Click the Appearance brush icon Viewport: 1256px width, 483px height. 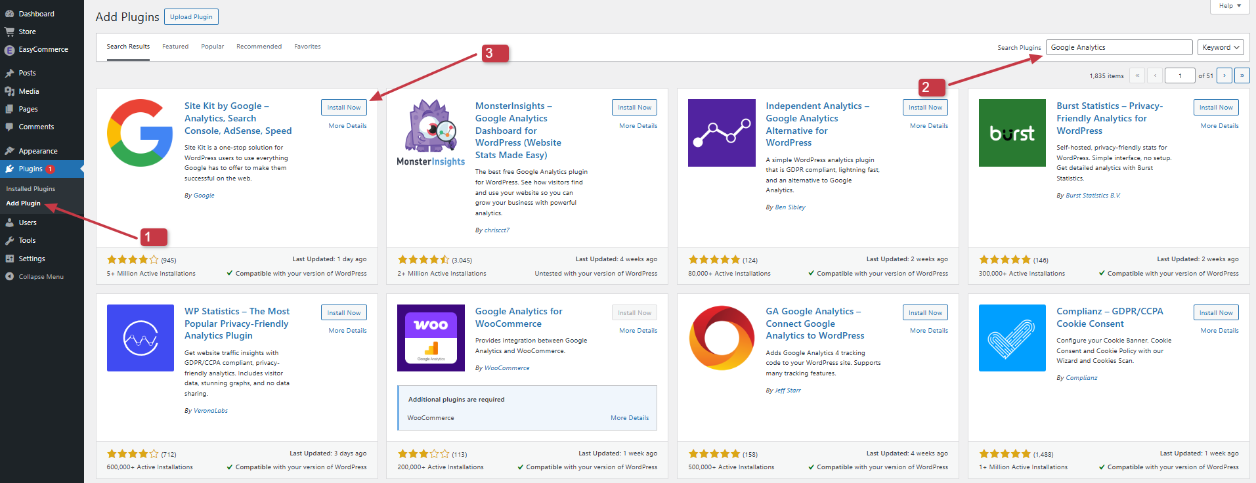pos(9,151)
